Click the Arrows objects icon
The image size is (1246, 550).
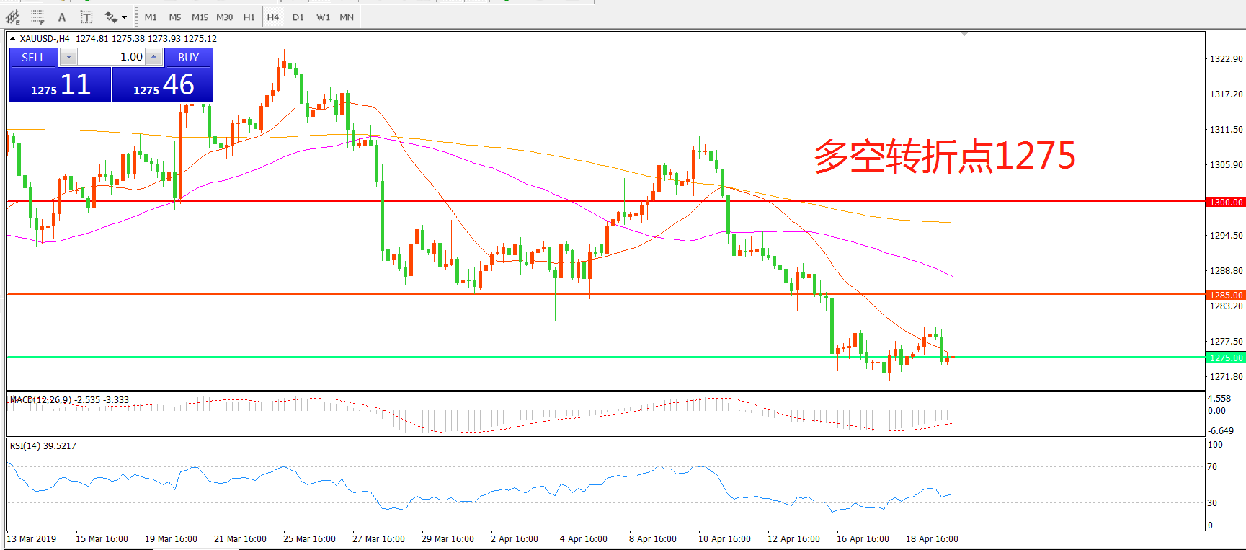pyautogui.click(x=110, y=17)
